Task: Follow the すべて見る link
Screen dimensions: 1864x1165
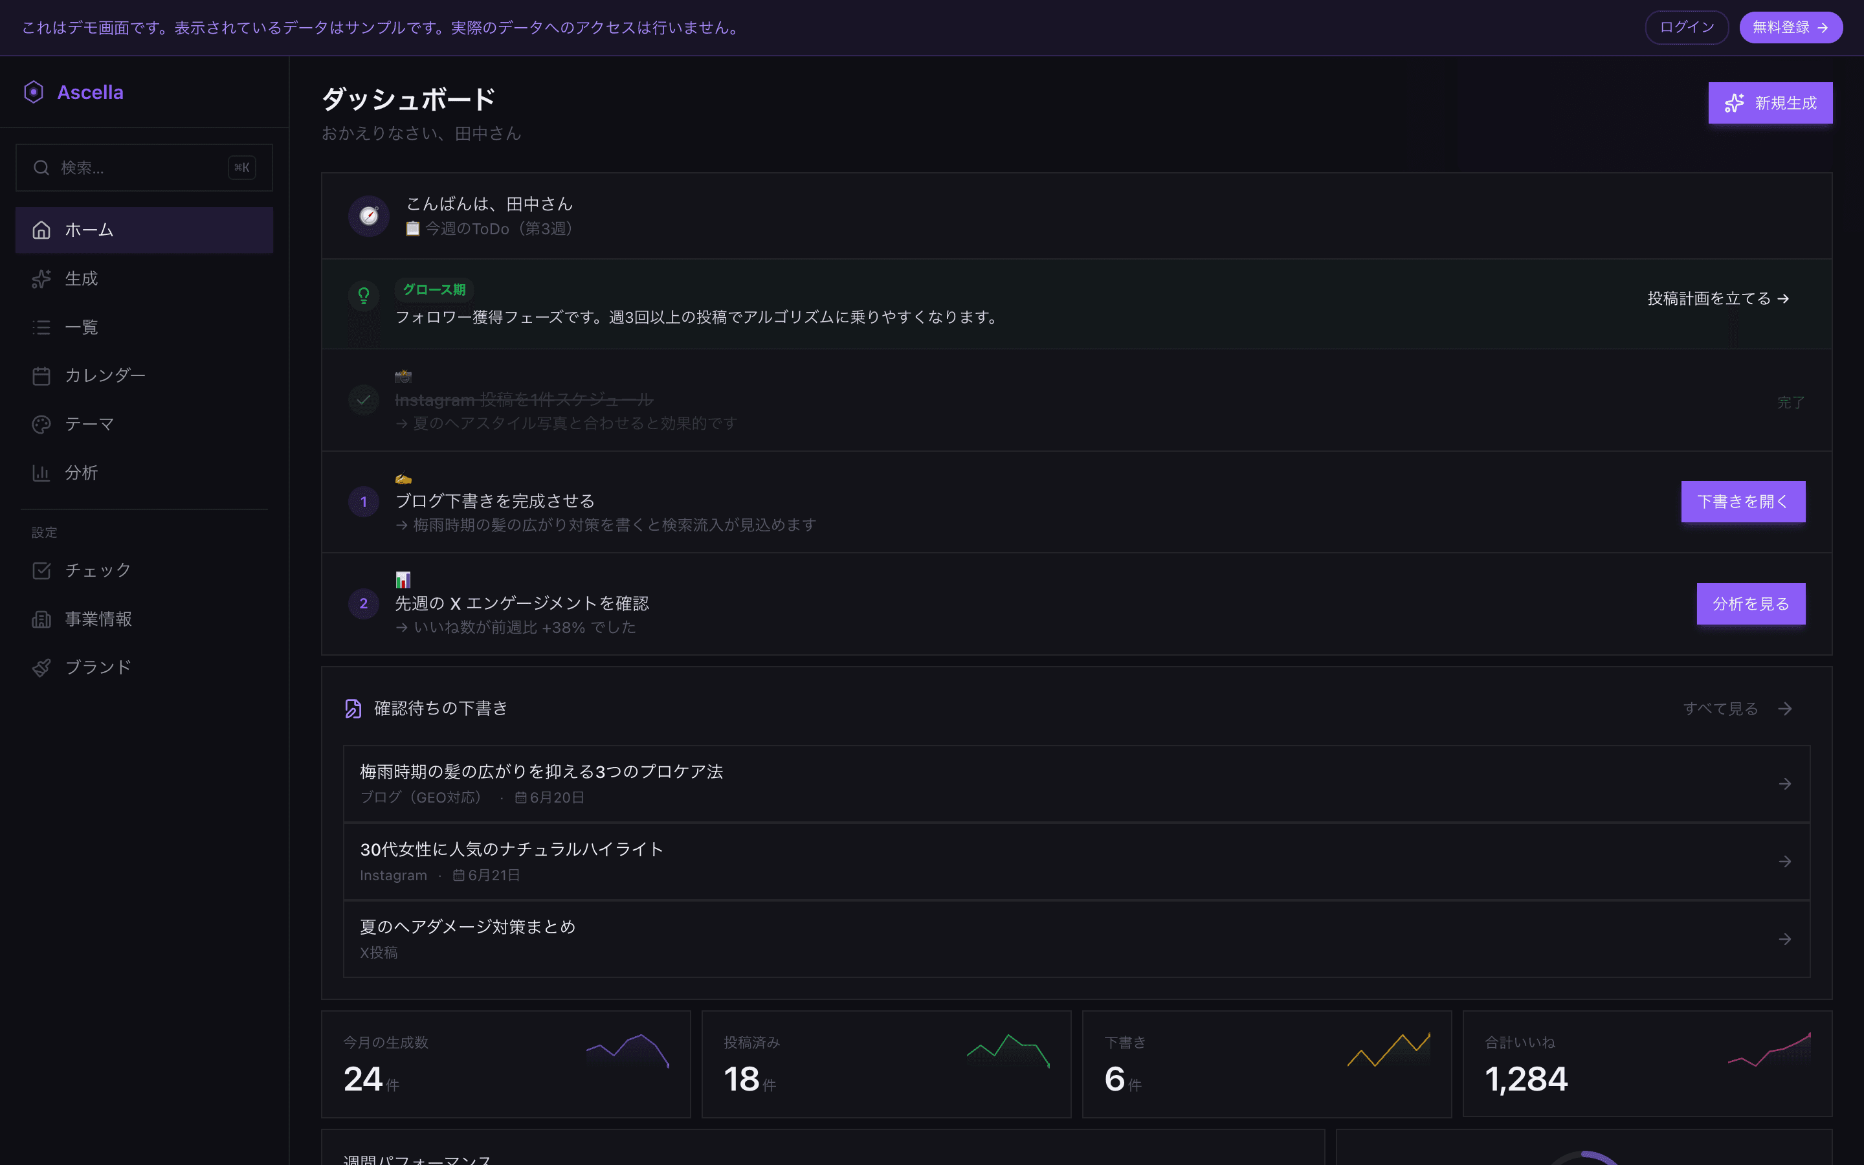Action: click(1738, 708)
